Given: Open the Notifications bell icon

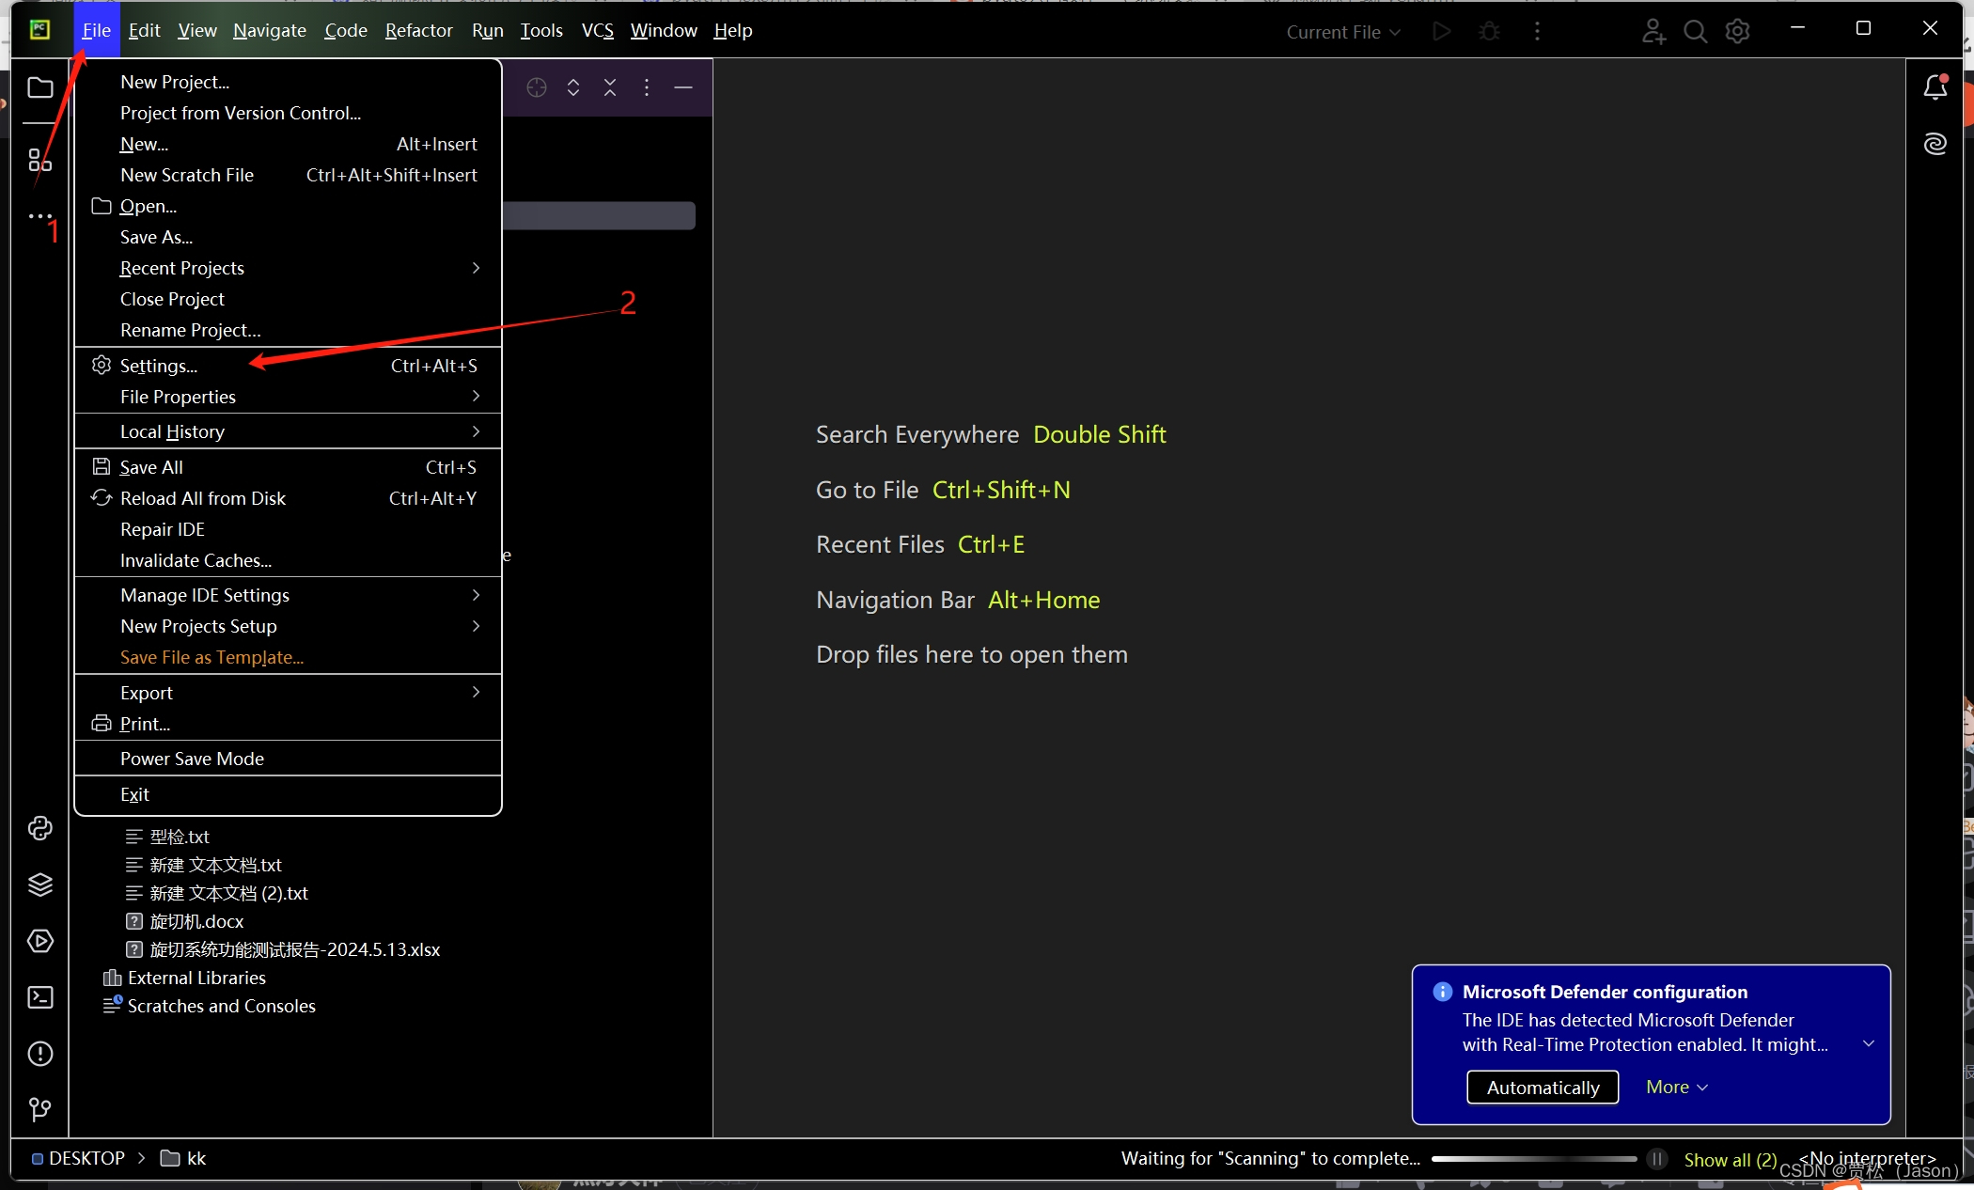Looking at the screenshot, I should [x=1935, y=87].
